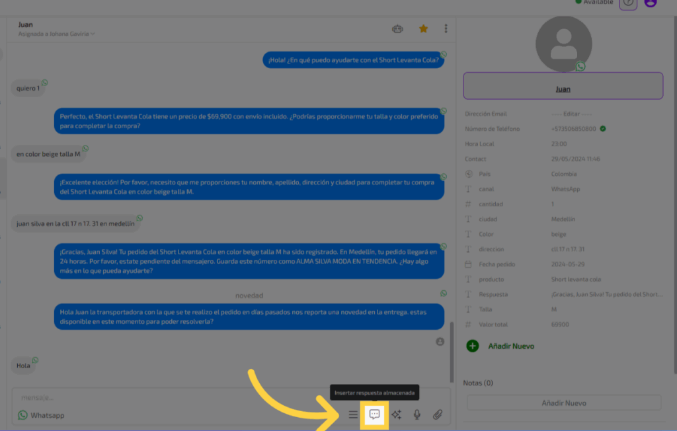
Task: Click the mensaje text input field
Action: (172, 397)
